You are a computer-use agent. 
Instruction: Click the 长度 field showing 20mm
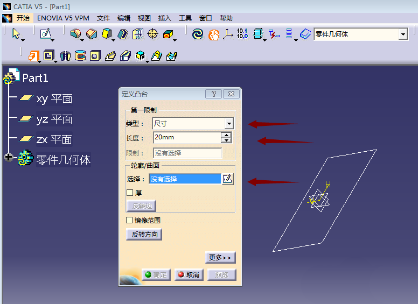pos(186,138)
